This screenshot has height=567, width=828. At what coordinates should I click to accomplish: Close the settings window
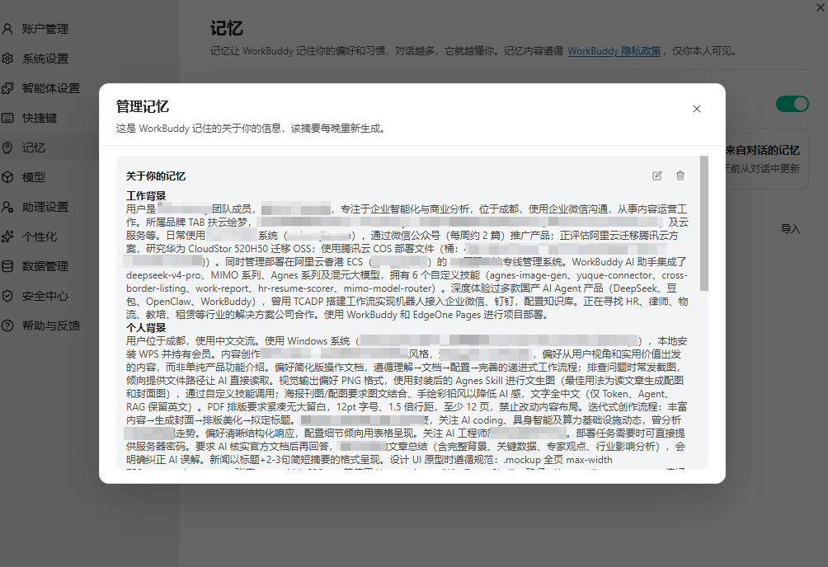pos(821,7)
